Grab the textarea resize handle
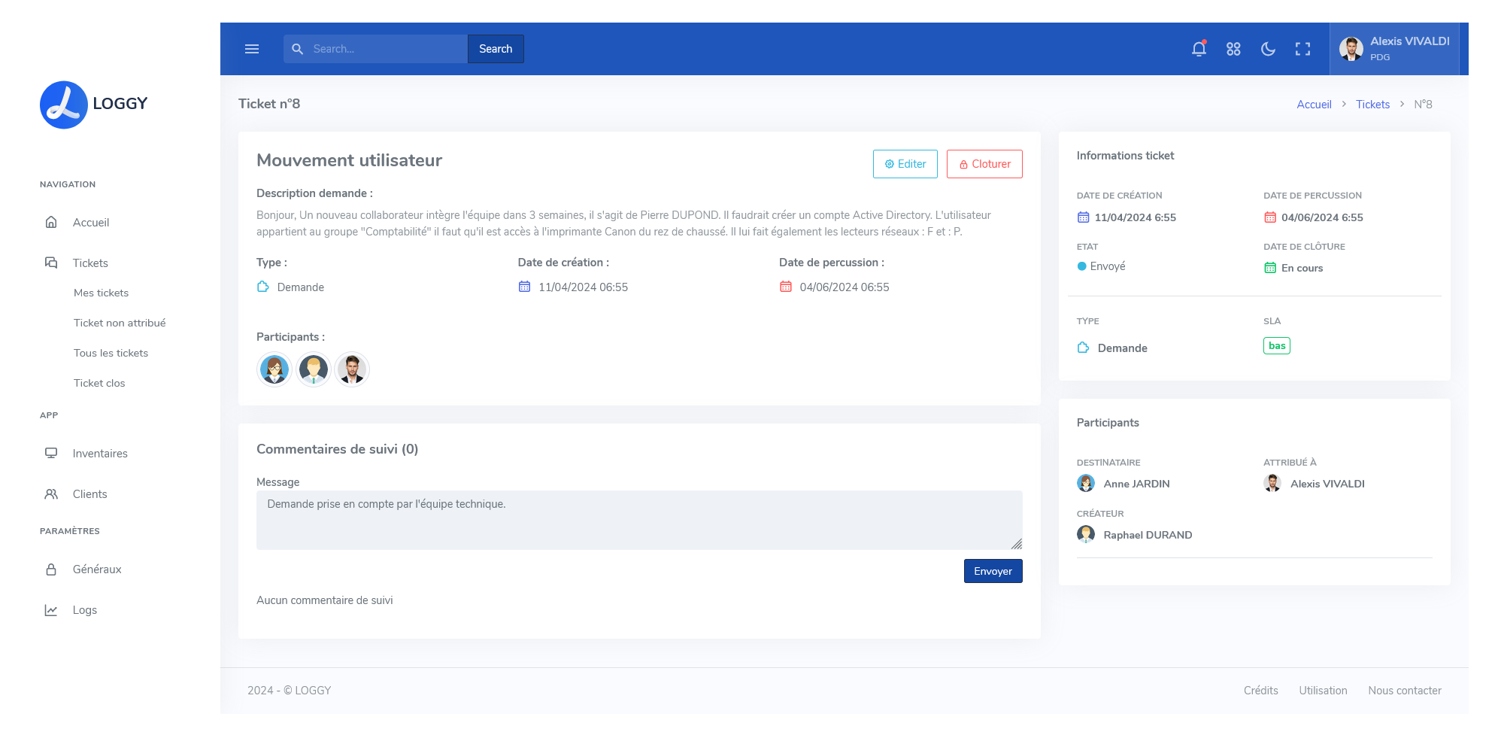1498x741 pixels. [1017, 544]
